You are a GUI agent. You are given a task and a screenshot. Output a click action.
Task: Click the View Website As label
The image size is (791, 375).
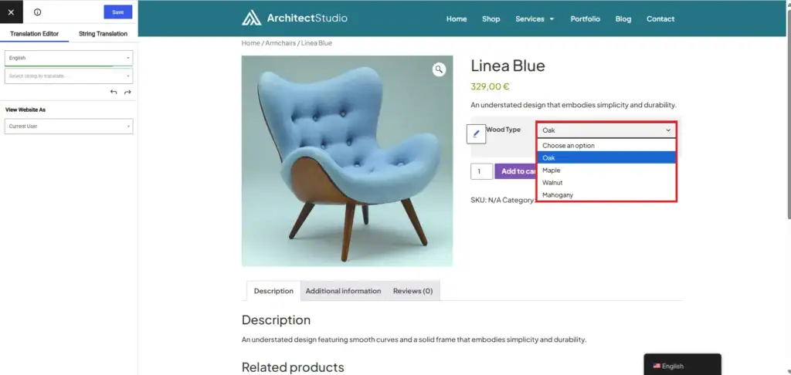click(x=25, y=110)
